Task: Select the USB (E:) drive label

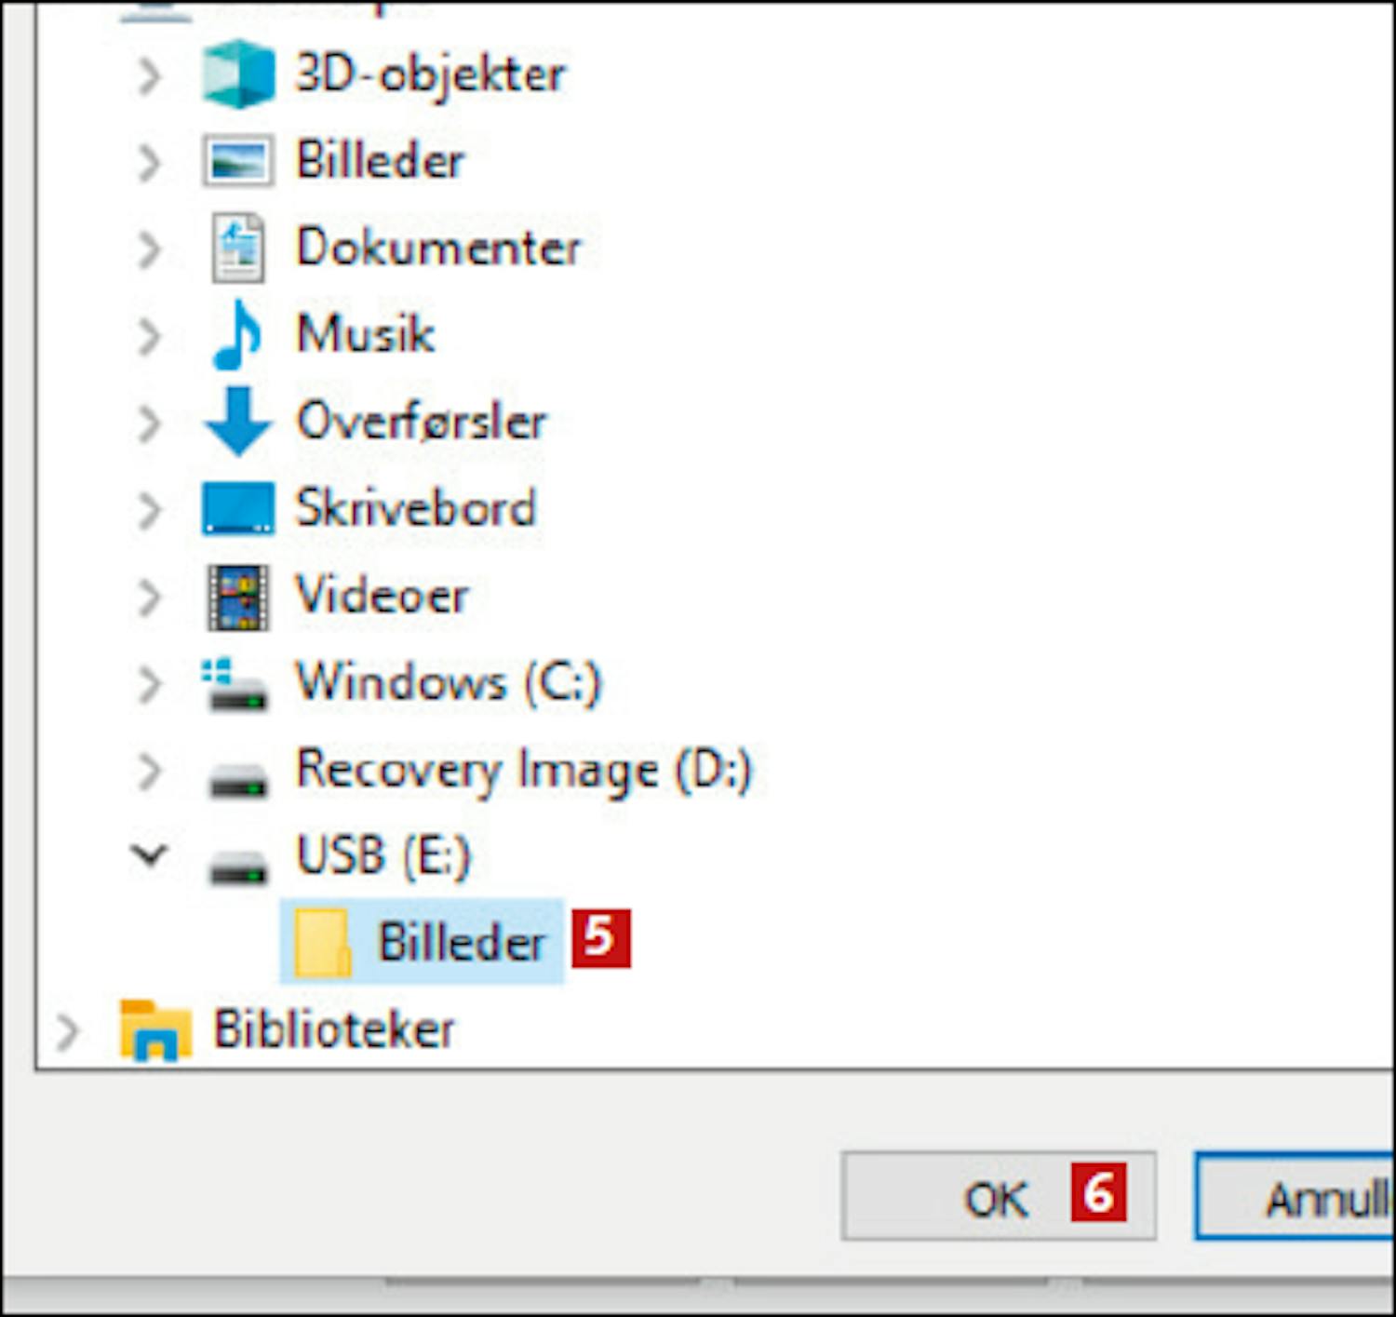Action: (x=383, y=854)
